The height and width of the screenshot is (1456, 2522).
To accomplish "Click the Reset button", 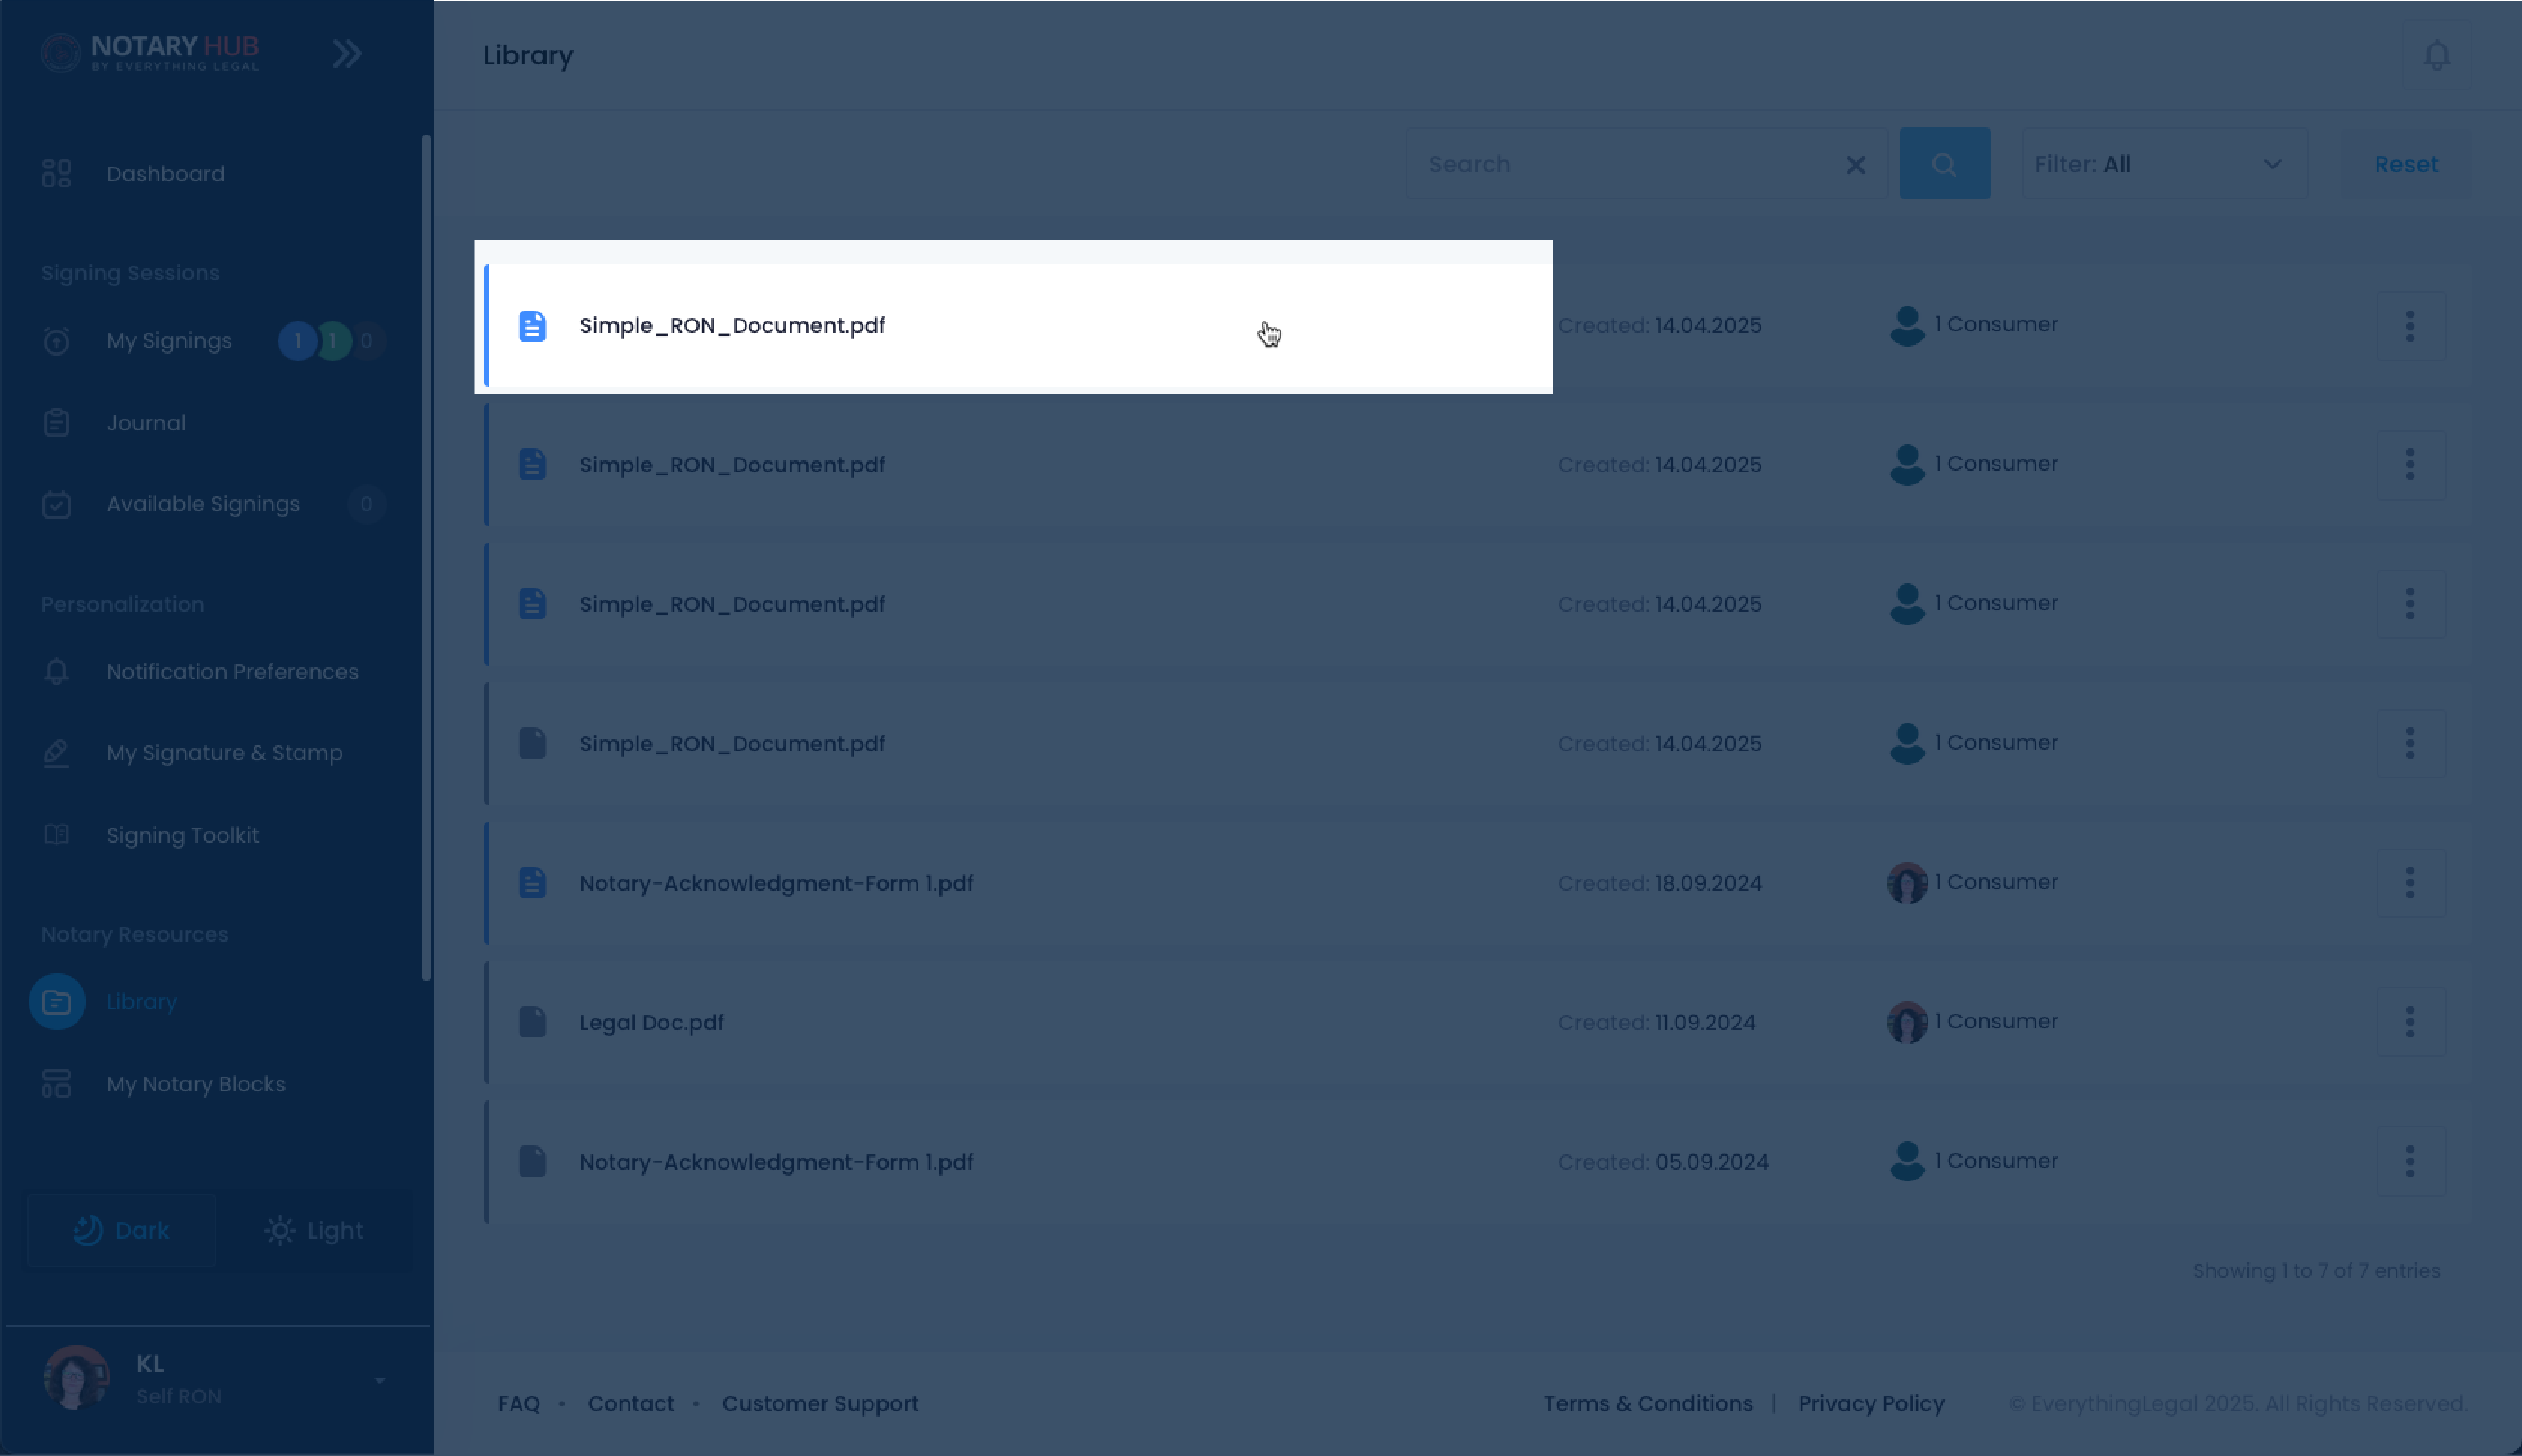I will tap(2406, 164).
